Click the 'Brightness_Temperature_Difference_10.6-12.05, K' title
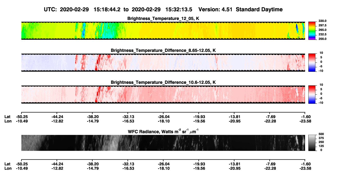Image resolution: width=339 pixels, height=174 pixels. pyautogui.click(x=163, y=82)
